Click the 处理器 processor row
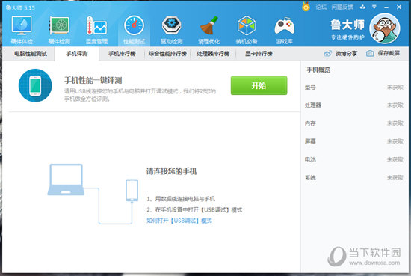The width and height of the screenshot is (411, 276). [354, 105]
